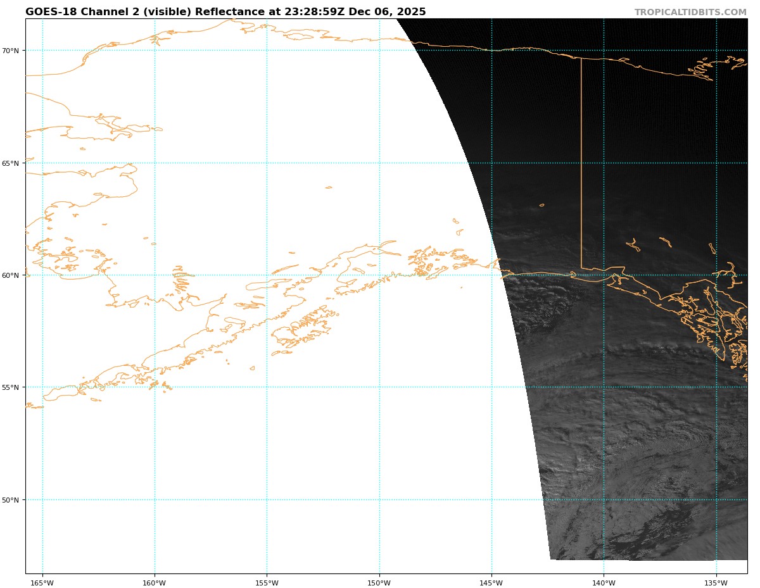Click the 65°N and 160°W gridline intersection
Image resolution: width=760 pixels, height=588 pixels.
click(x=155, y=163)
